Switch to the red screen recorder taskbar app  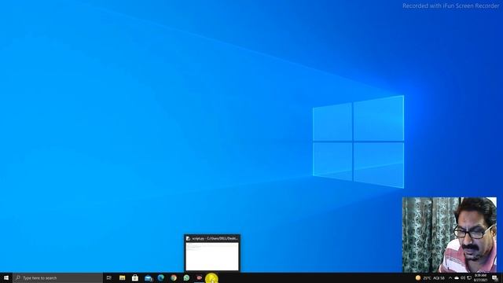tap(199, 277)
